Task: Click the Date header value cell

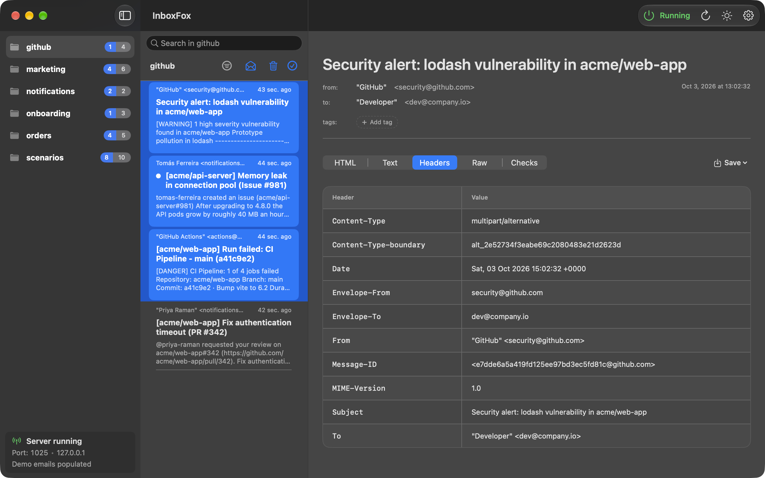Action: pos(606,269)
